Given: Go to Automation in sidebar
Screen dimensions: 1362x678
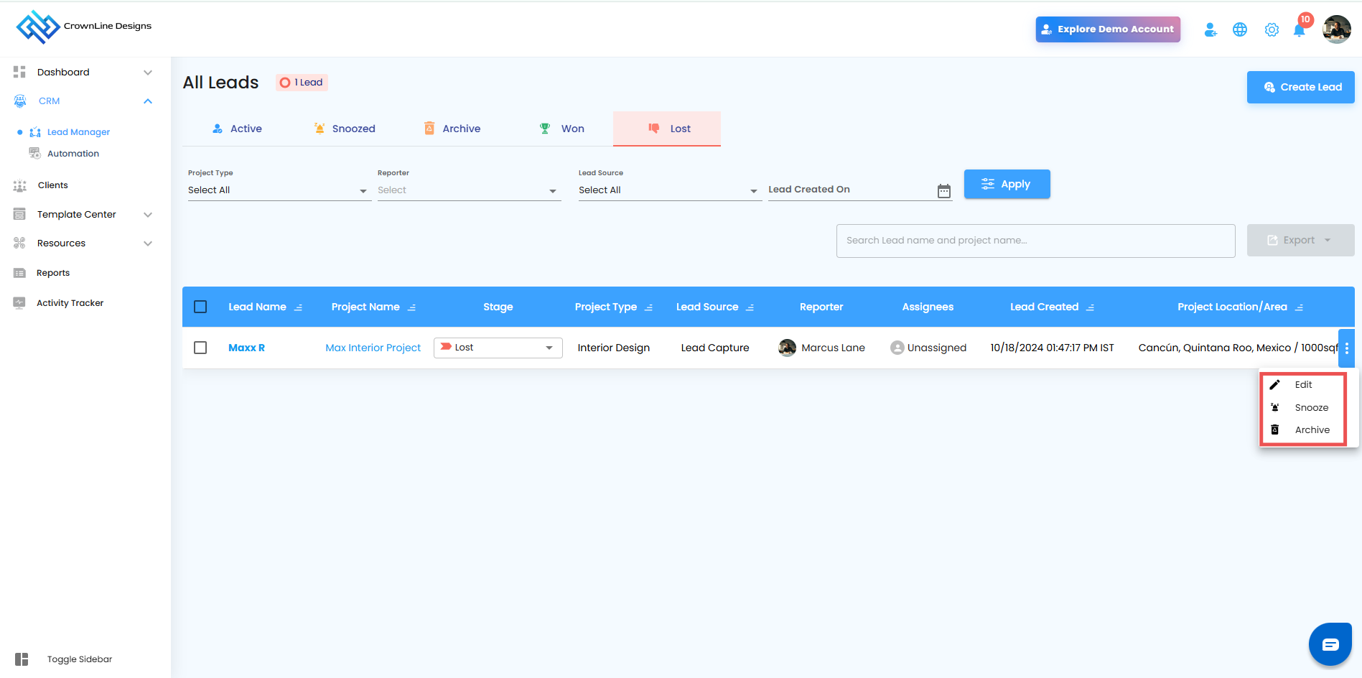Looking at the screenshot, I should [x=73, y=154].
